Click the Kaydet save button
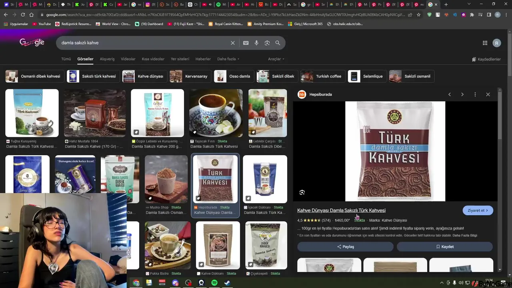 (445, 247)
